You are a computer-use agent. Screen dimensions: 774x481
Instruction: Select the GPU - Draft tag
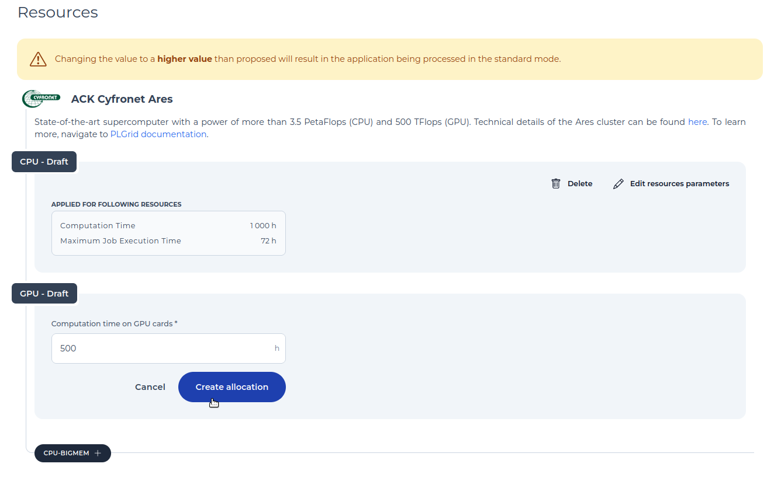pyautogui.click(x=44, y=294)
